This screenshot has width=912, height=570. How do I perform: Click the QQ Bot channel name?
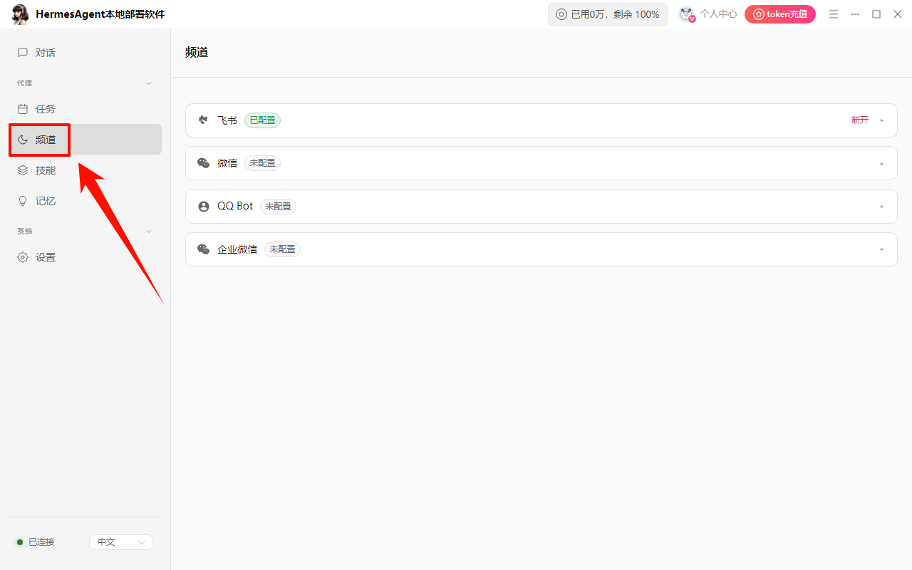(x=235, y=207)
